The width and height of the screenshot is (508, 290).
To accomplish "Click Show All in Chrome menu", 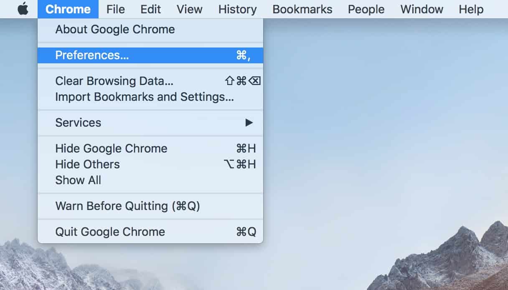I will pyautogui.click(x=78, y=180).
